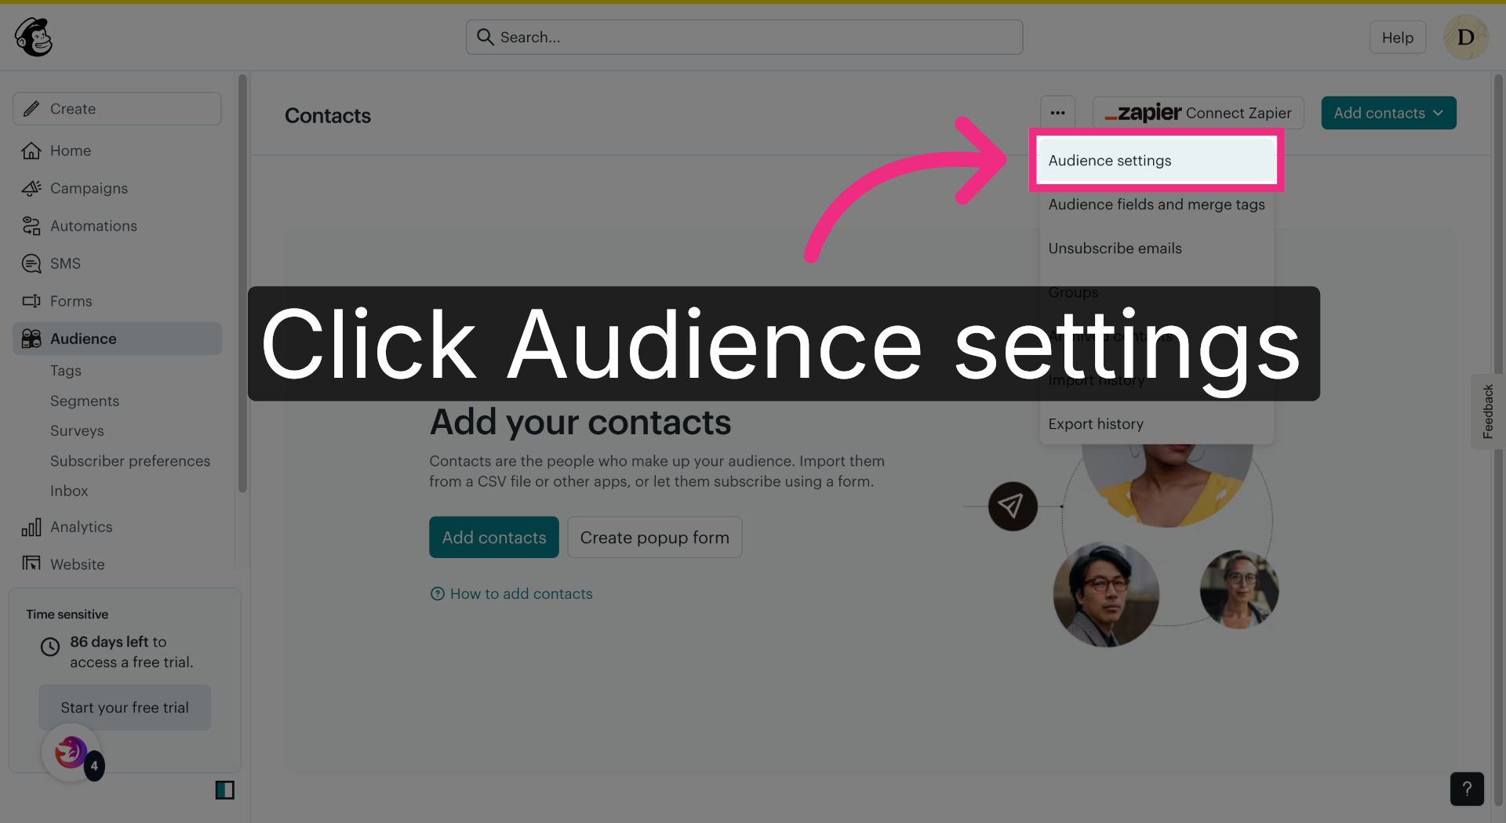Click the Analytics bar chart icon
The image size is (1506, 823).
click(x=31, y=527)
